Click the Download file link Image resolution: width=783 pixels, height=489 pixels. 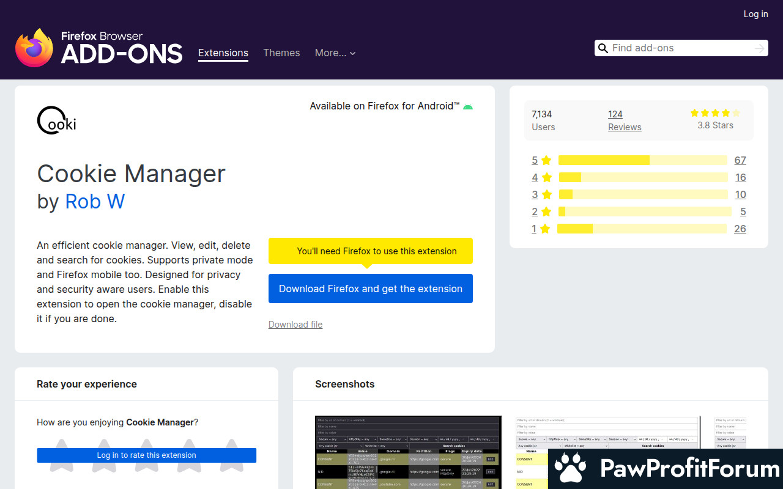coord(295,325)
